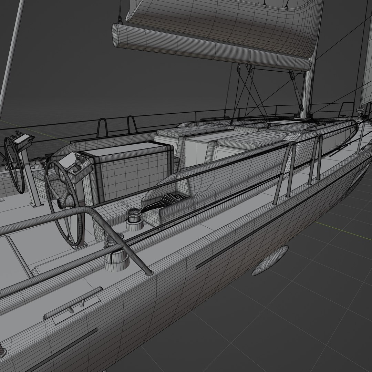Select the cylindrical boom under the sail
372x372 pixels.
point(211,47)
